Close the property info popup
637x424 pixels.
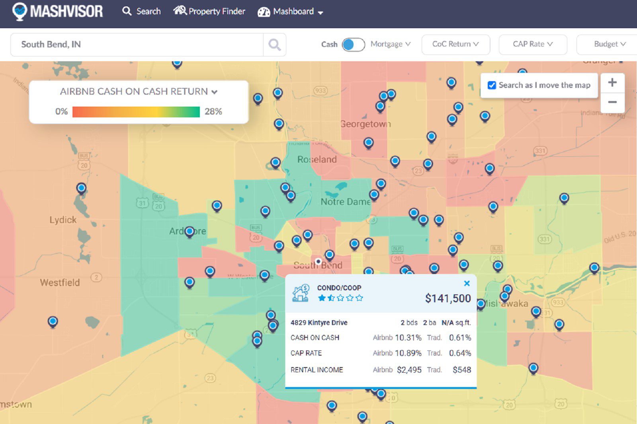pos(467,283)
